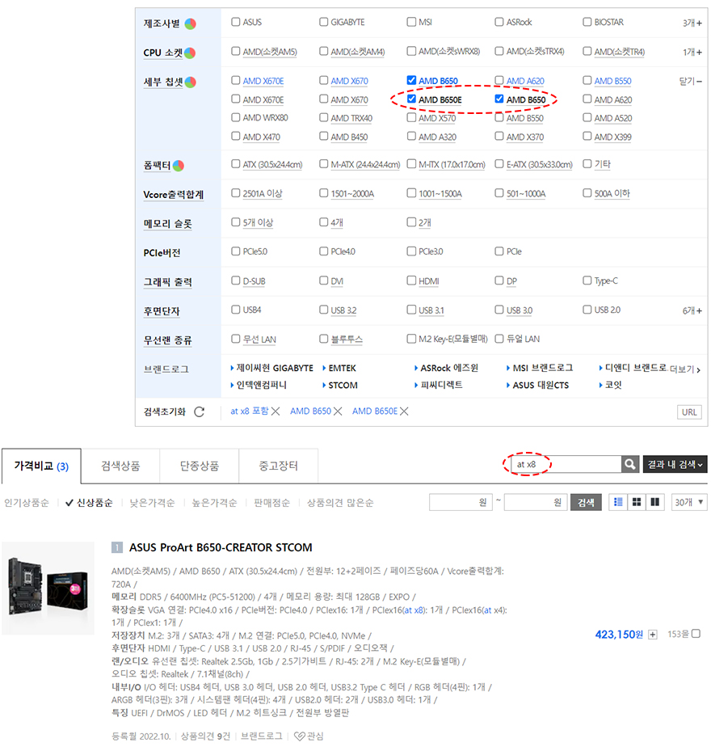The height and width of the screenshot is (751, 711).
Task: Check the 4개 memory slot checkbox
Action: pos(324,222)
